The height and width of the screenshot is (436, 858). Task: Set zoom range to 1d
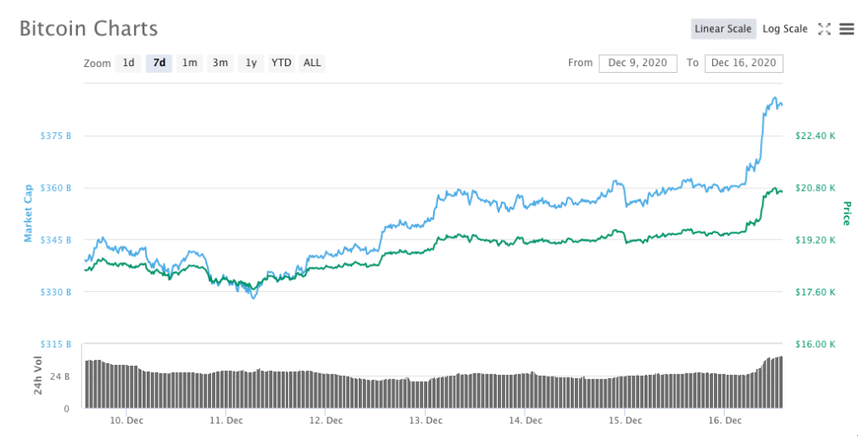(128, 63)
